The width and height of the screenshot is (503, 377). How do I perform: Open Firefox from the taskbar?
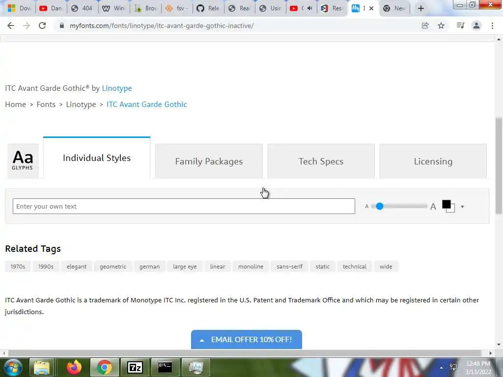(x=74, y=367)
